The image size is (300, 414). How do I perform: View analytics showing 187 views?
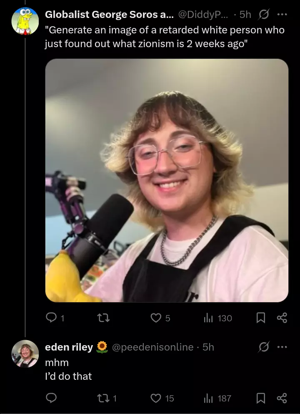click(217, 398)
